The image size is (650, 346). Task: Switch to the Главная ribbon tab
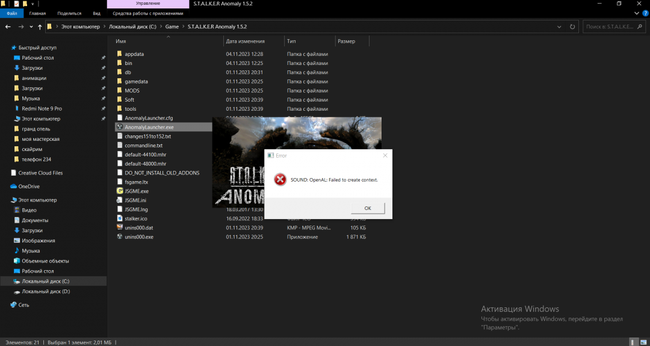[x=37, y=13]
